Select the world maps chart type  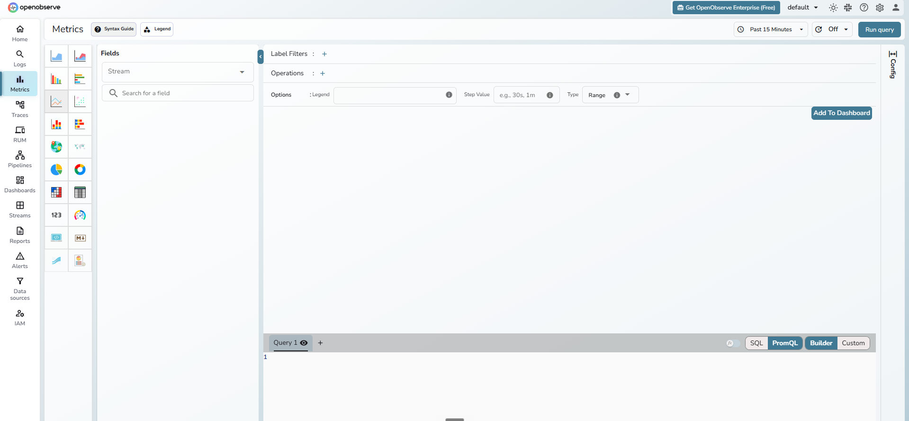pyautogui.click(x=80, y=147)
